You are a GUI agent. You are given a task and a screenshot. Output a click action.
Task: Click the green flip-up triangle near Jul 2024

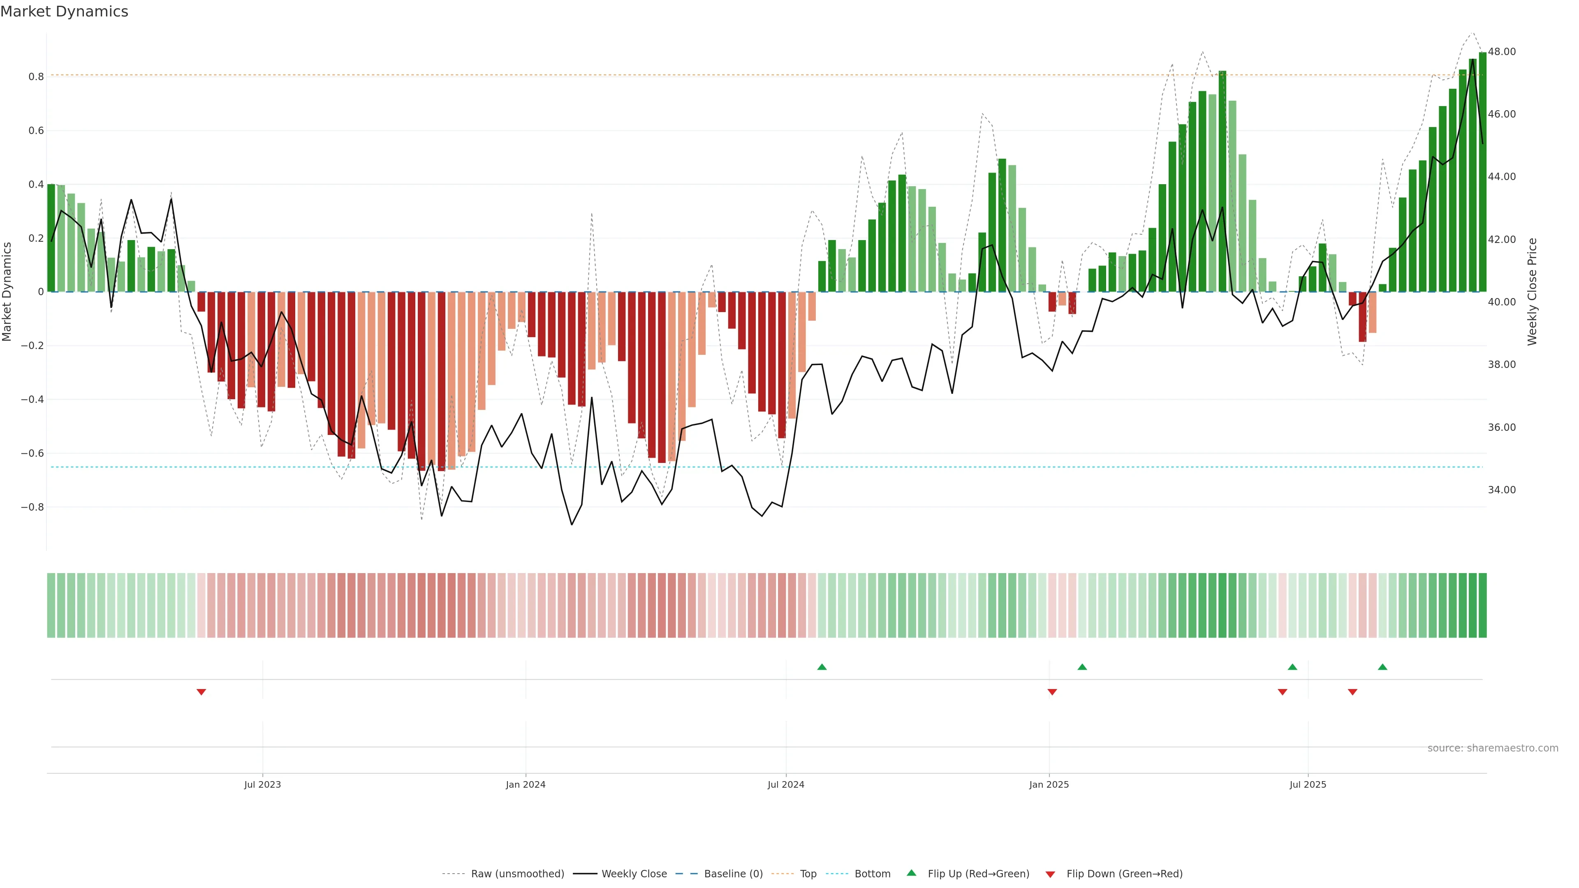[x=822, y=667]
